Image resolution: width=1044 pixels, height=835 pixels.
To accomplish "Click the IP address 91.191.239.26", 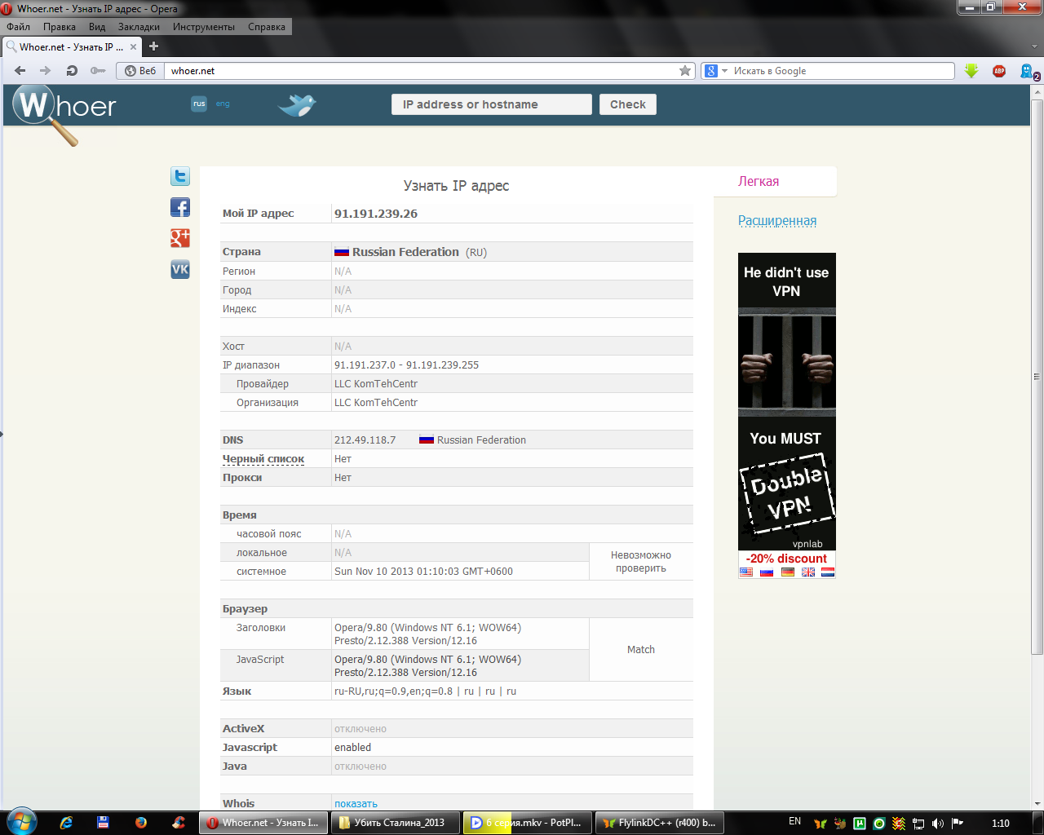I will pos(376,214).
